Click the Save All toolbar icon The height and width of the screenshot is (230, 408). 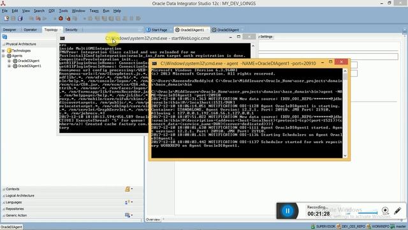click(x=20, y=19)
